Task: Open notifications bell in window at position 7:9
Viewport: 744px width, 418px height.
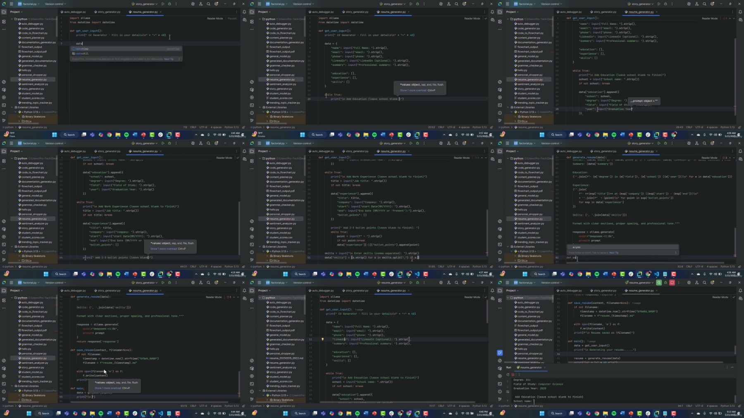Action: click(244, 12)
